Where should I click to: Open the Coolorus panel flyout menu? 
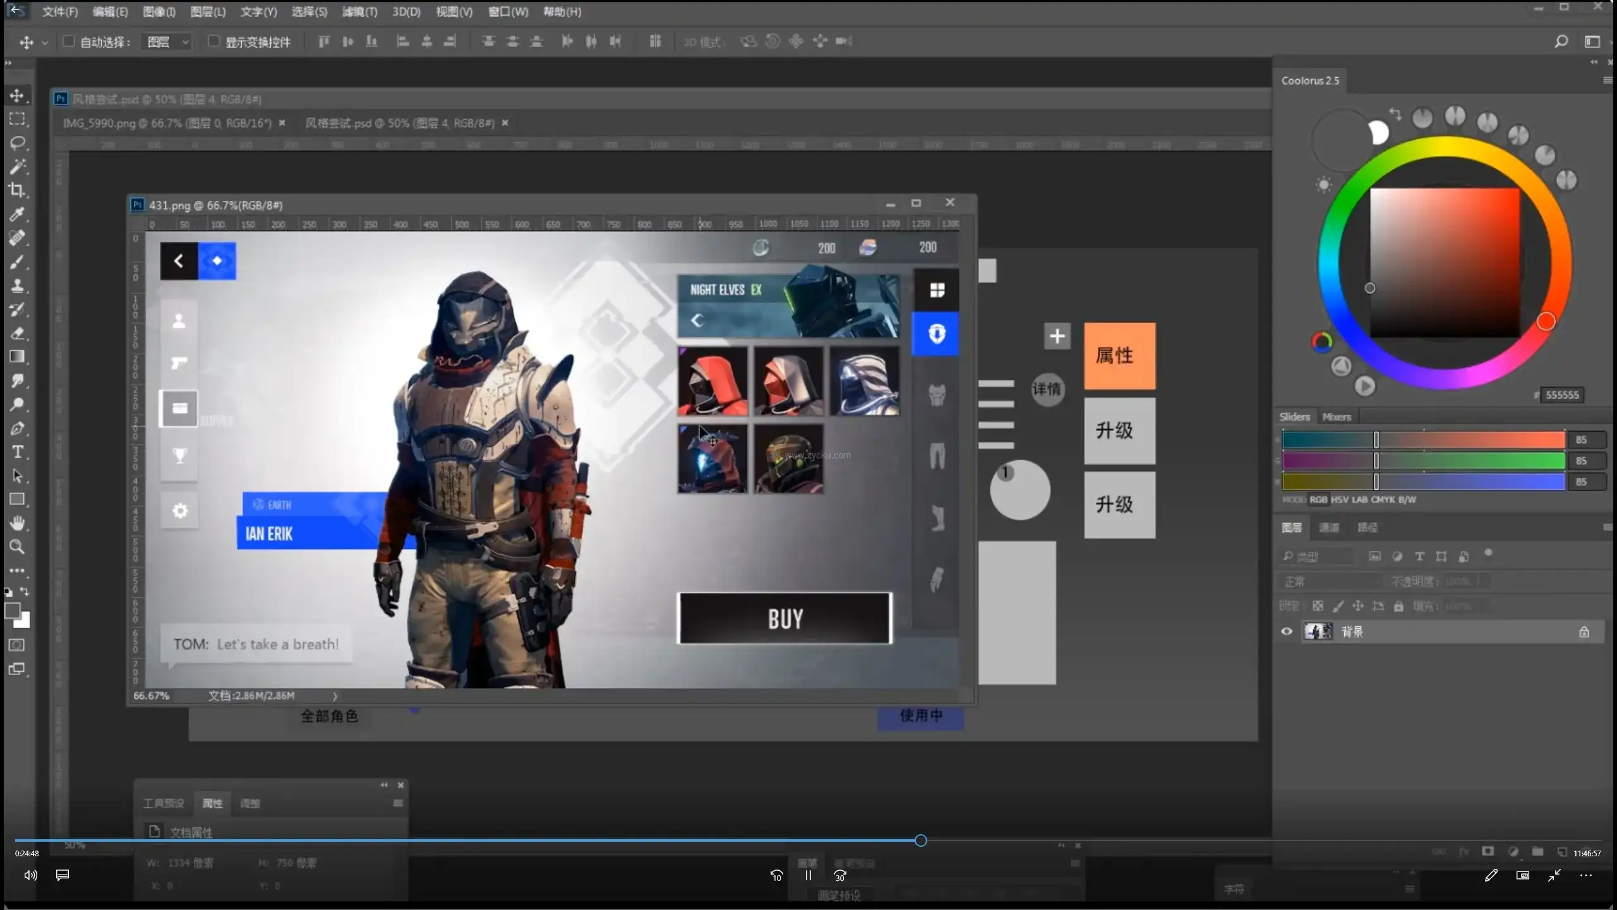[x=1607, y=80]
